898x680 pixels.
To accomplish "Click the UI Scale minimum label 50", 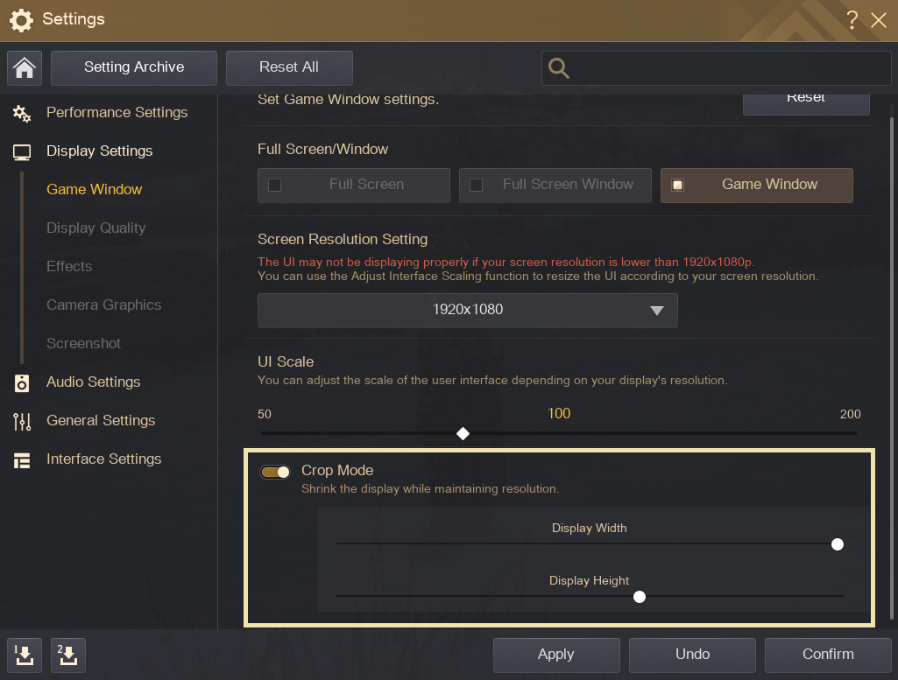I will coord(265,414).
